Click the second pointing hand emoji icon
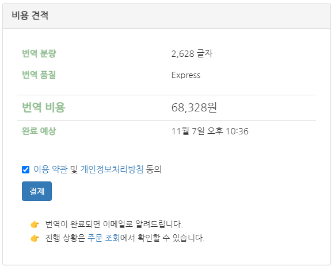The height and width of the screenshot is (271, 335). pos(35,238)
